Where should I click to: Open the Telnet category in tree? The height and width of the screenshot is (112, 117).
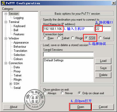pyautogui.click(x=18, y=75)
